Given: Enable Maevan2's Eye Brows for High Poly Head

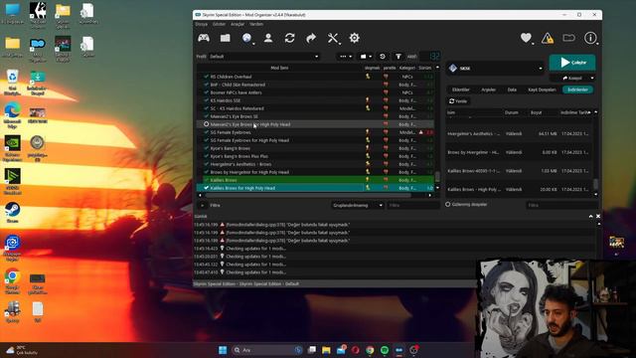Looking at the screenshot, I should point(206,124).
